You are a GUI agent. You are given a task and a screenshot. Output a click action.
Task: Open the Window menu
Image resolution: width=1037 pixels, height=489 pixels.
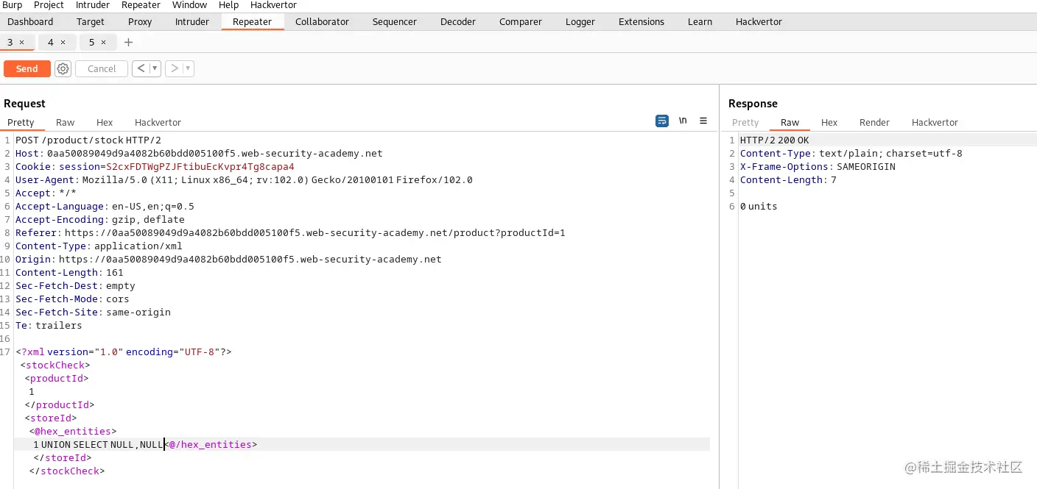(x=189, y=5)
